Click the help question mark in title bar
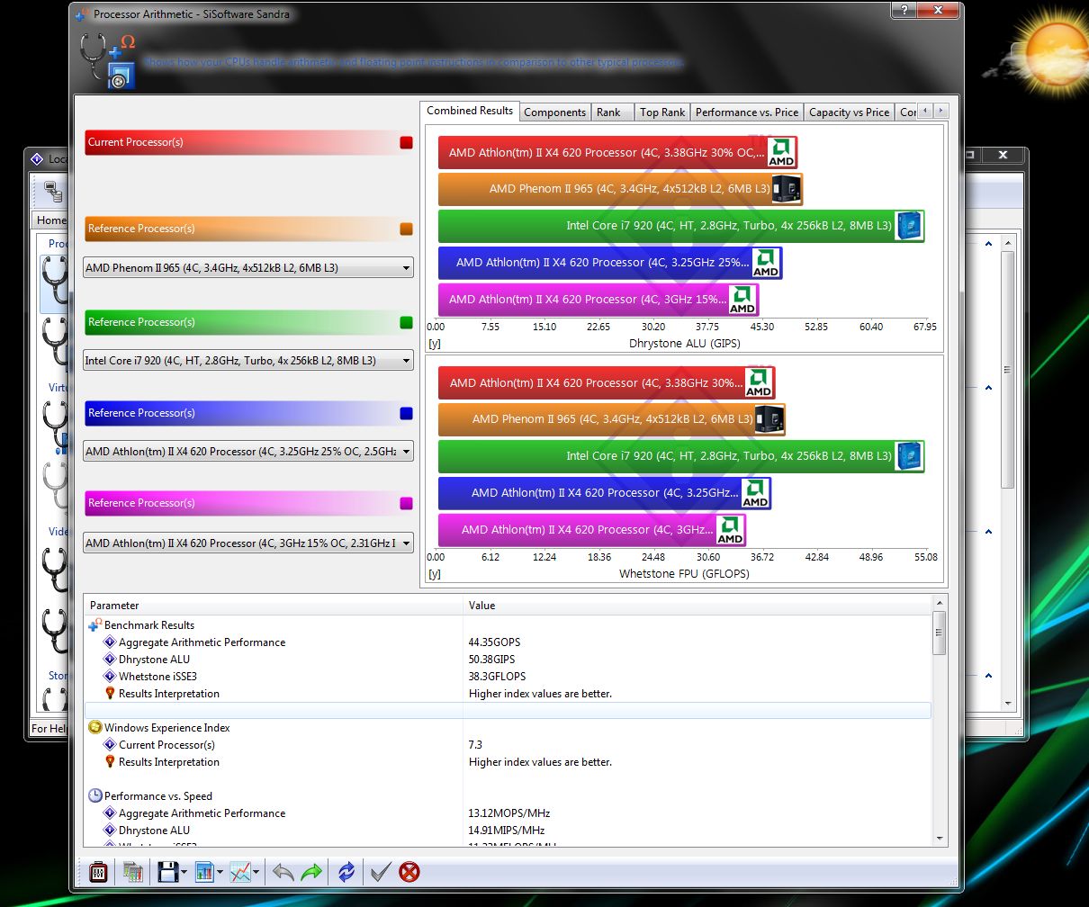 pyautogui.click(x=904, y=10)
